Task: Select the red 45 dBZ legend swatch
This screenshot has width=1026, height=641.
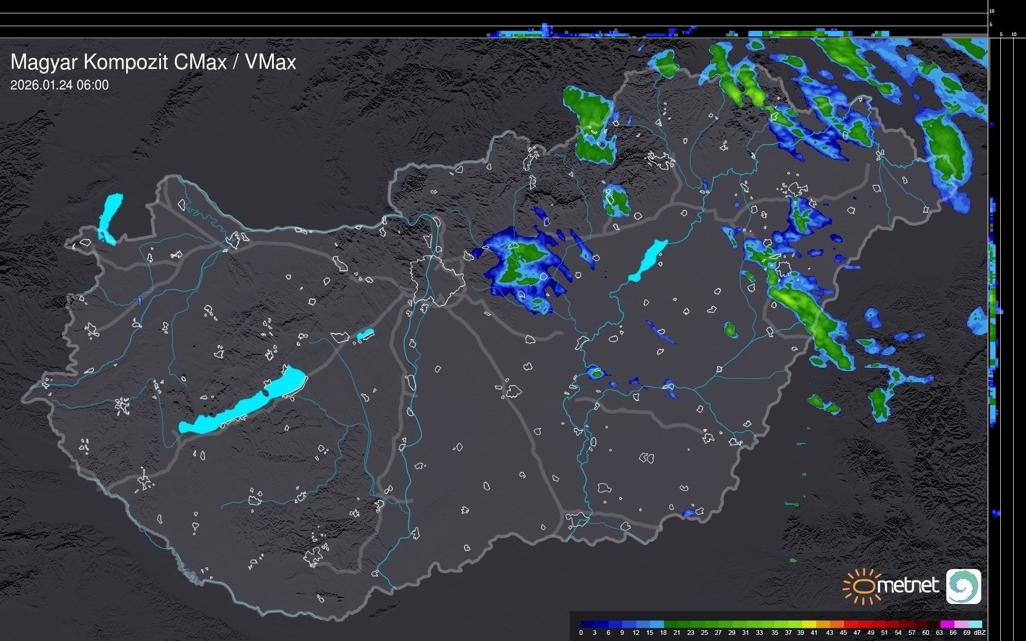Action: tap(850, 625)
